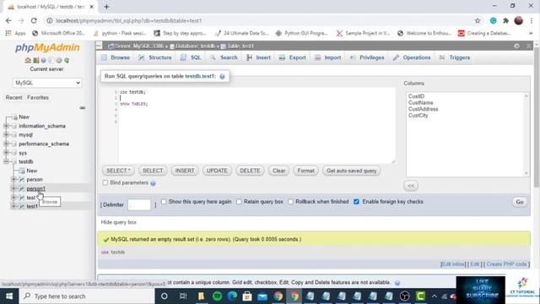Expand the person1 table node
Image resolution: width=540 pixels, height=304 pixels.
pyautogui.click(x=13, y=188)
